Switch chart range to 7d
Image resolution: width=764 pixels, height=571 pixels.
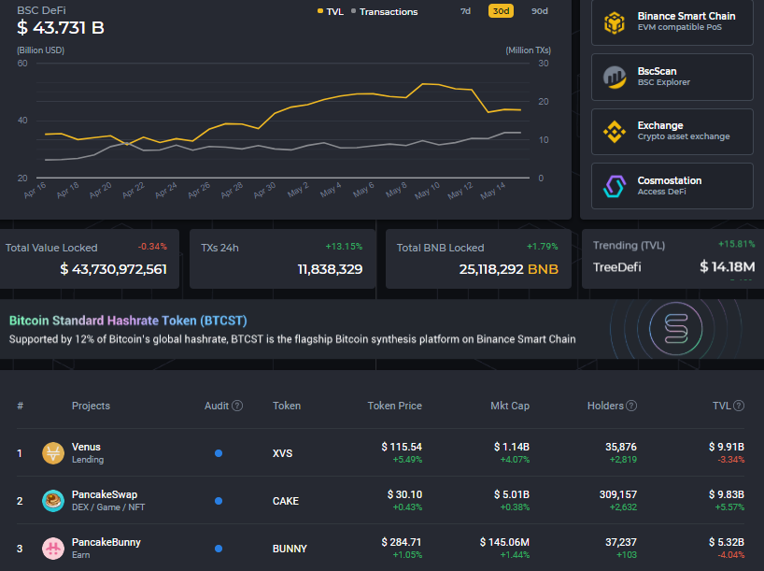(465, 11)
